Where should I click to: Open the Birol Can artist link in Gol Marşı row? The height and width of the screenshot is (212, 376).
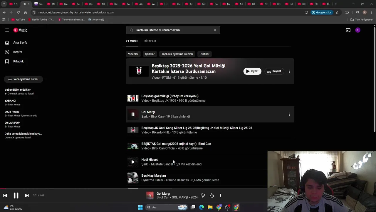pyautogui.click(x=157, y=117)
